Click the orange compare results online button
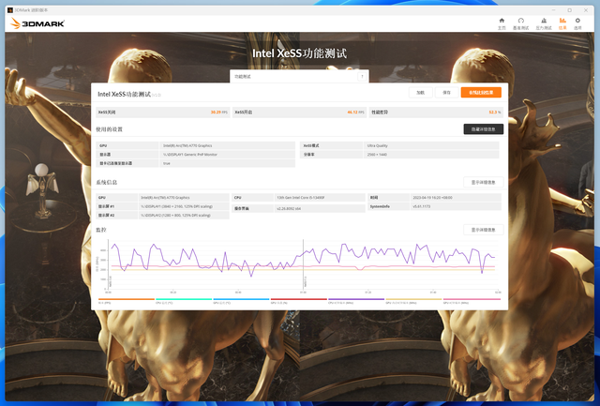 pos(481,93)
